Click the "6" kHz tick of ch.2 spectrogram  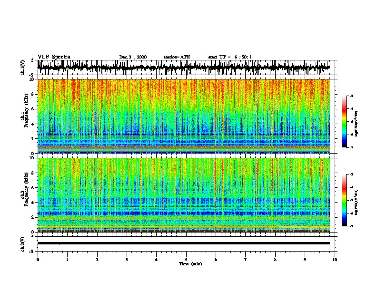pyautogui.click(x=33, y=188)
